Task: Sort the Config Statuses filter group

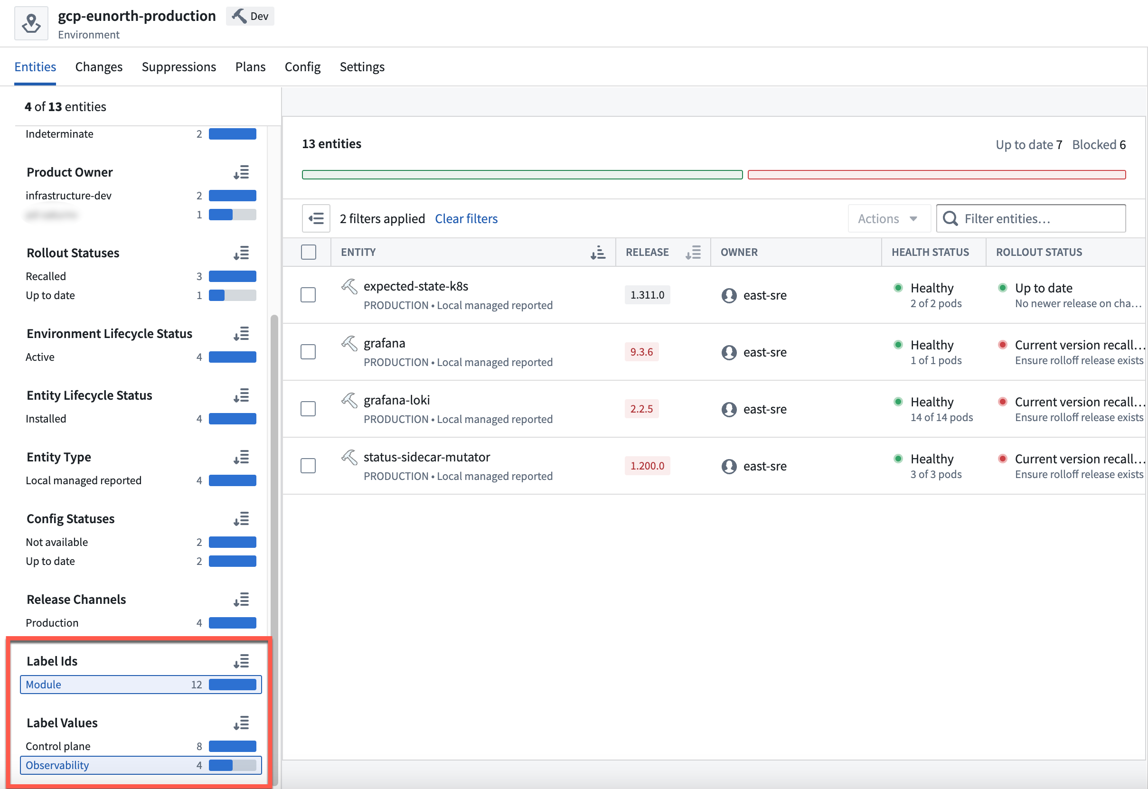Action: point(241,519)
